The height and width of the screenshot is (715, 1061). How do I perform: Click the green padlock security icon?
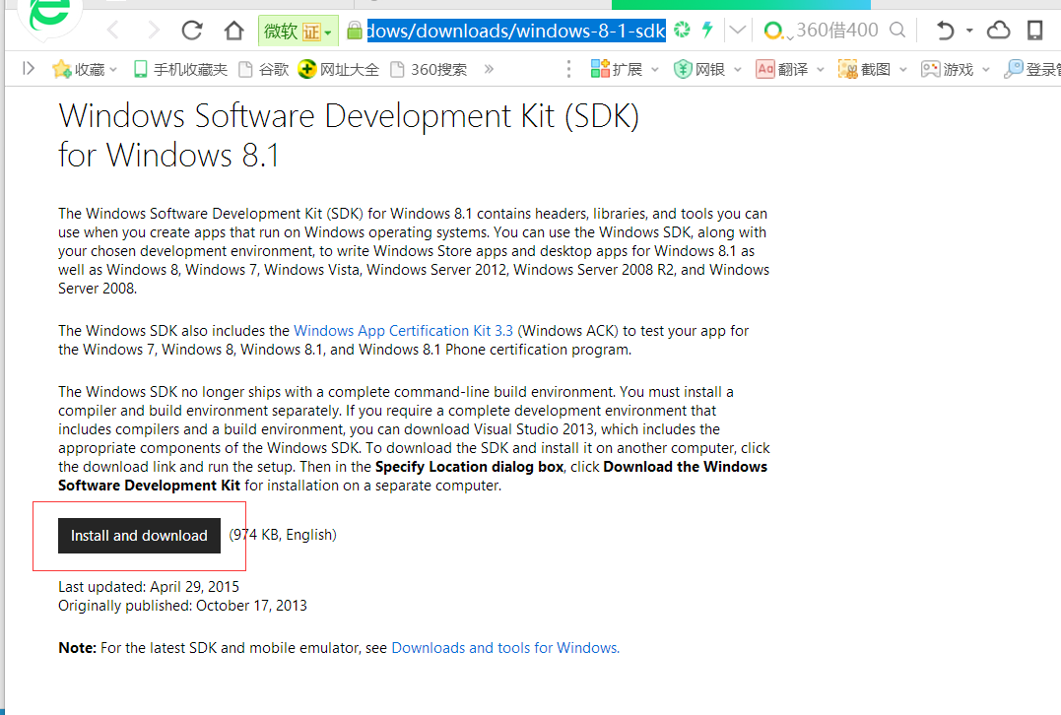coord(354,30)
